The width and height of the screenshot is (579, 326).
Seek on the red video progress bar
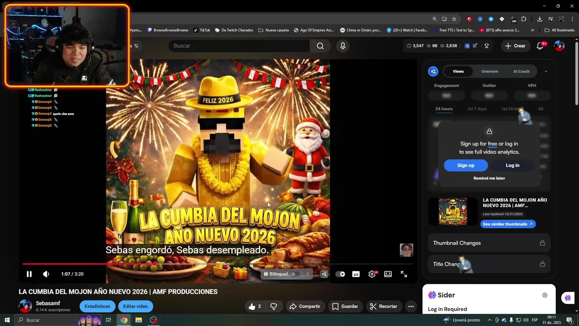point(217,264)
